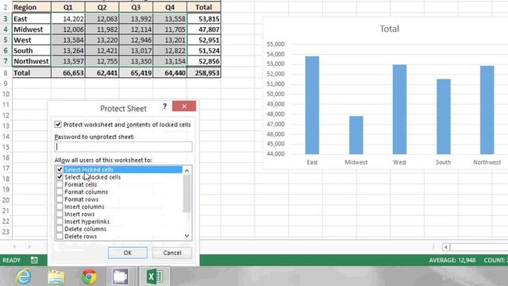
Task: Toggle Protect worksheet and contents checkbox
Action: tap(58, 125)
